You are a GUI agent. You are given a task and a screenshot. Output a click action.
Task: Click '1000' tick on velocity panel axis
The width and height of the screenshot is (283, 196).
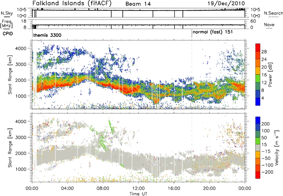pyautogui.click(x=21, y=169)
